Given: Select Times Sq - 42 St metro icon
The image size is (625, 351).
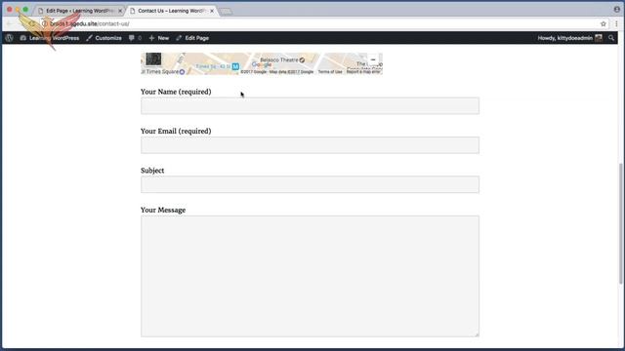Looking at the screenshot, I should click(235, 66).
